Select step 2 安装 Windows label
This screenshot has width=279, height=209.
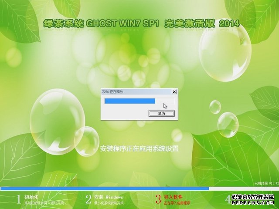coord(109,197)
